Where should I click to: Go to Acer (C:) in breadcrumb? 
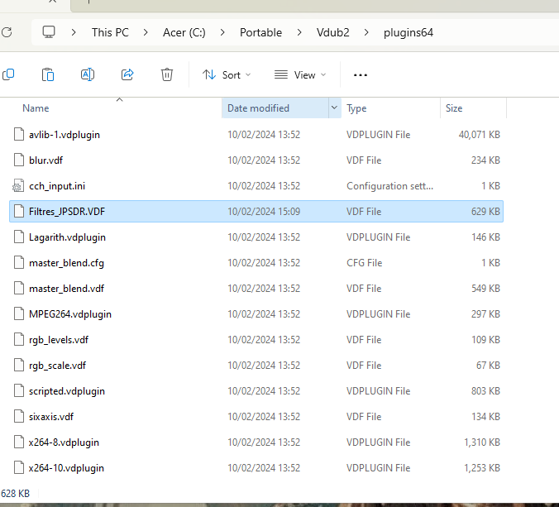coord(184,32)
